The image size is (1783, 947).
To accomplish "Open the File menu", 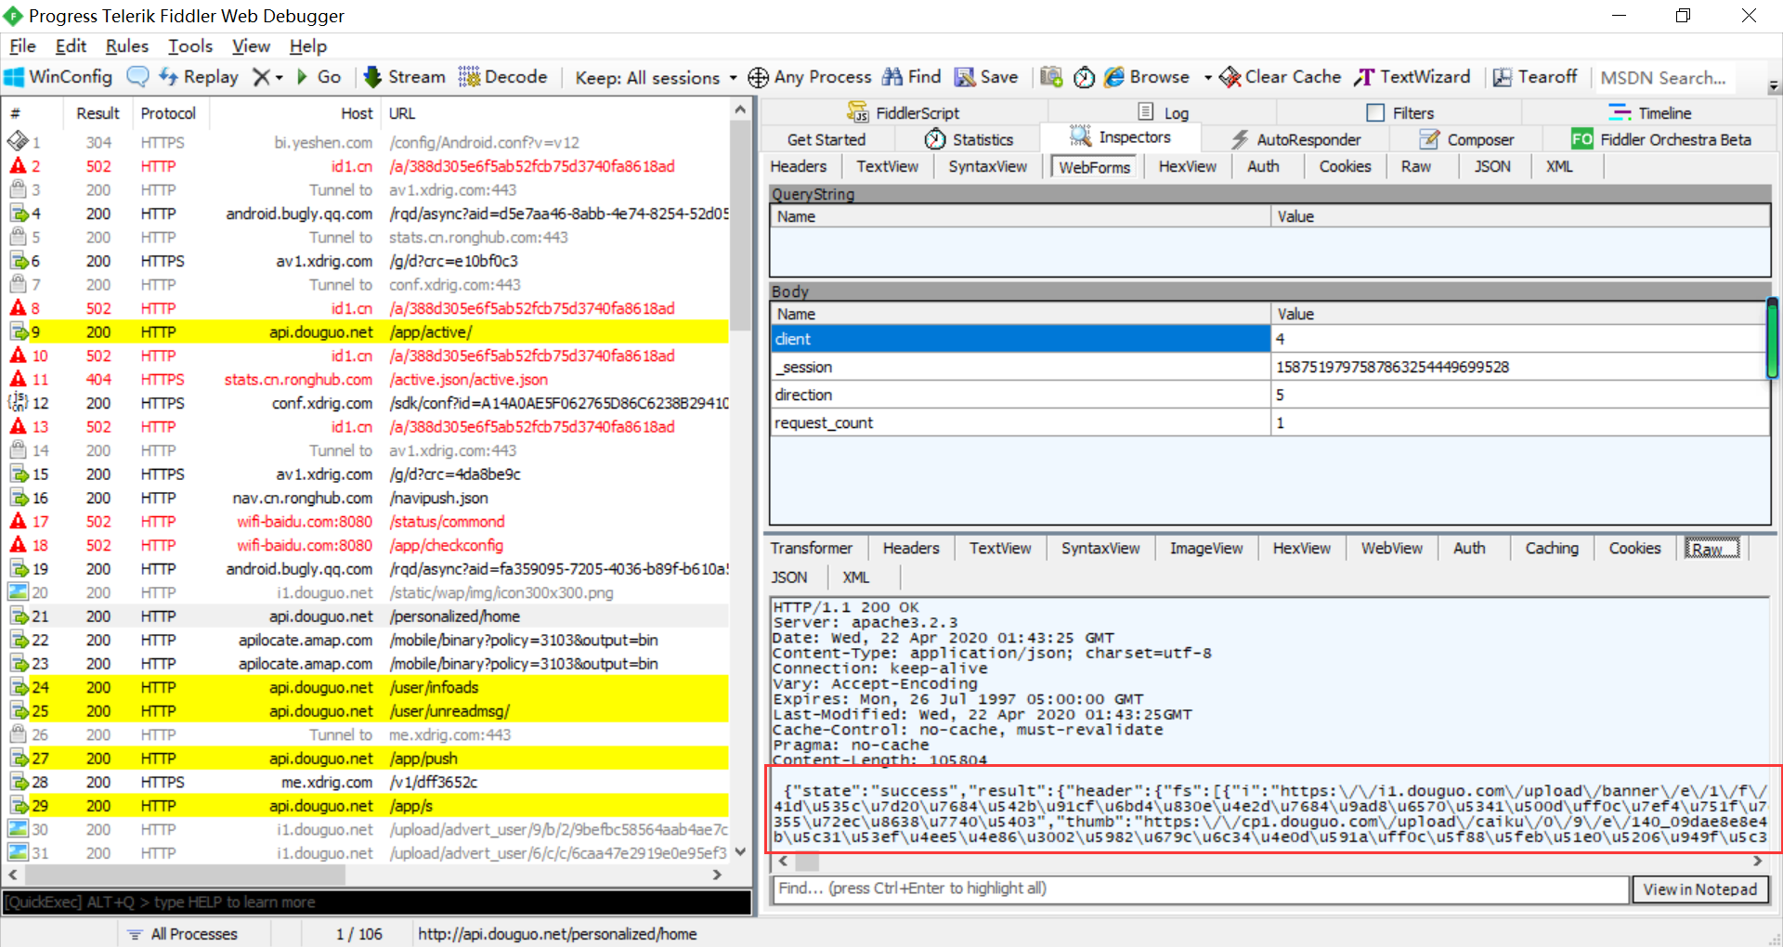I will pos(22,45).
